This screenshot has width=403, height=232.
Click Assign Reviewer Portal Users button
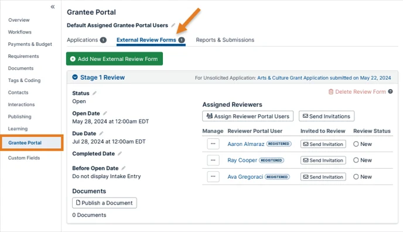pyautogui.click(x=248, y=116)
